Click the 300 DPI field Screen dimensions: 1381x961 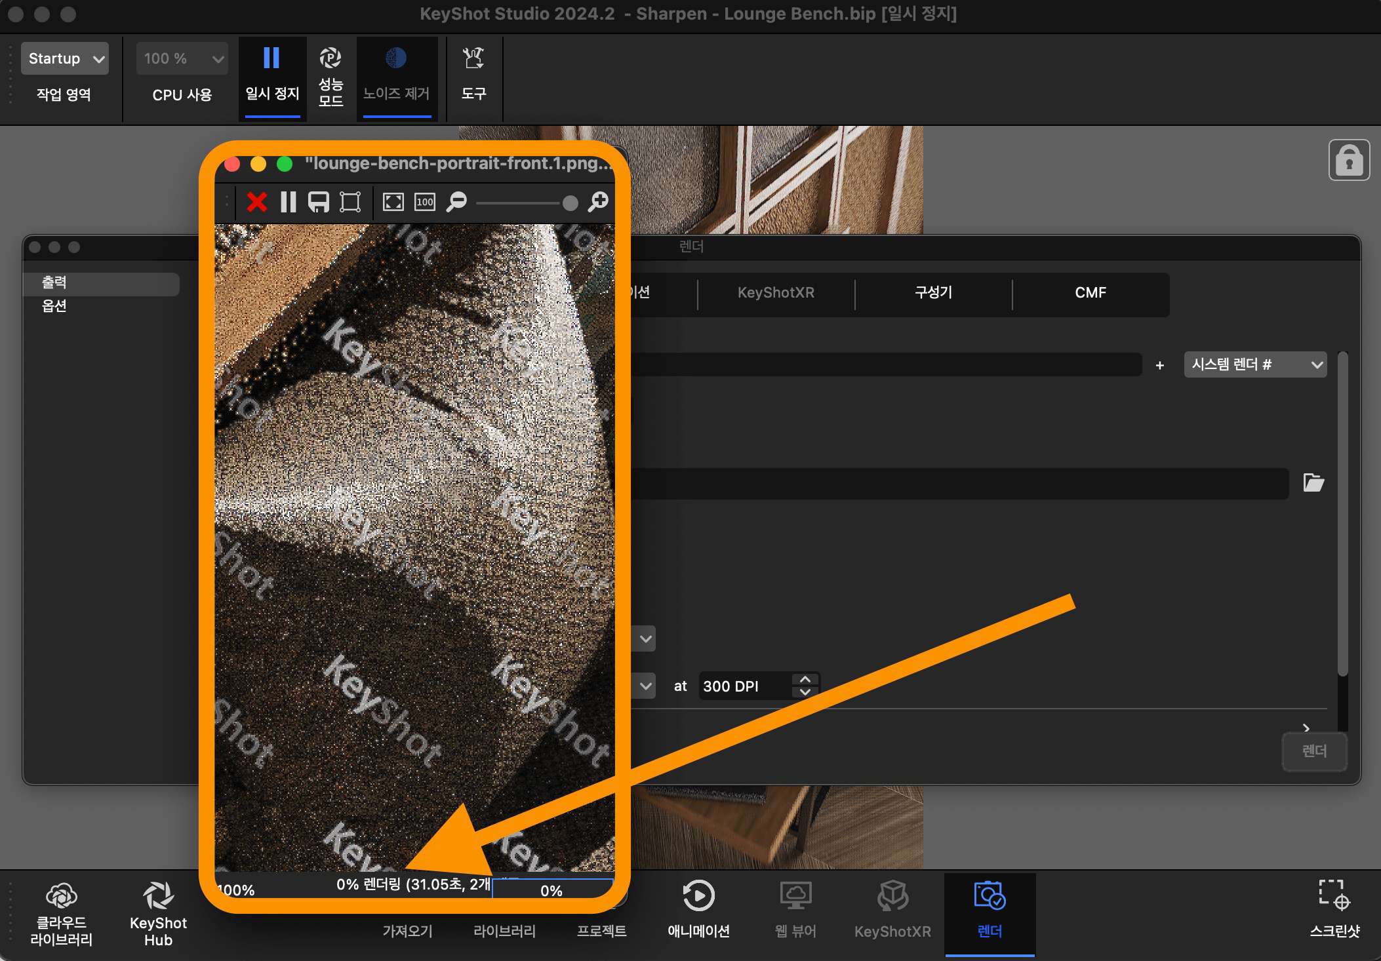coord(746,686)
